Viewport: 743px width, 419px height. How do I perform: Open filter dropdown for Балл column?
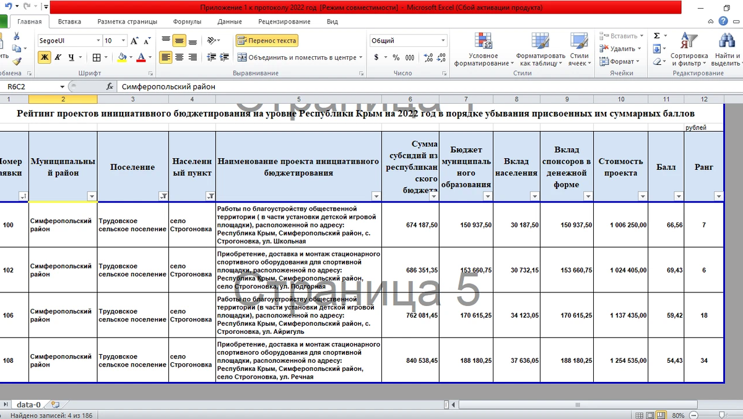(679, 197)
